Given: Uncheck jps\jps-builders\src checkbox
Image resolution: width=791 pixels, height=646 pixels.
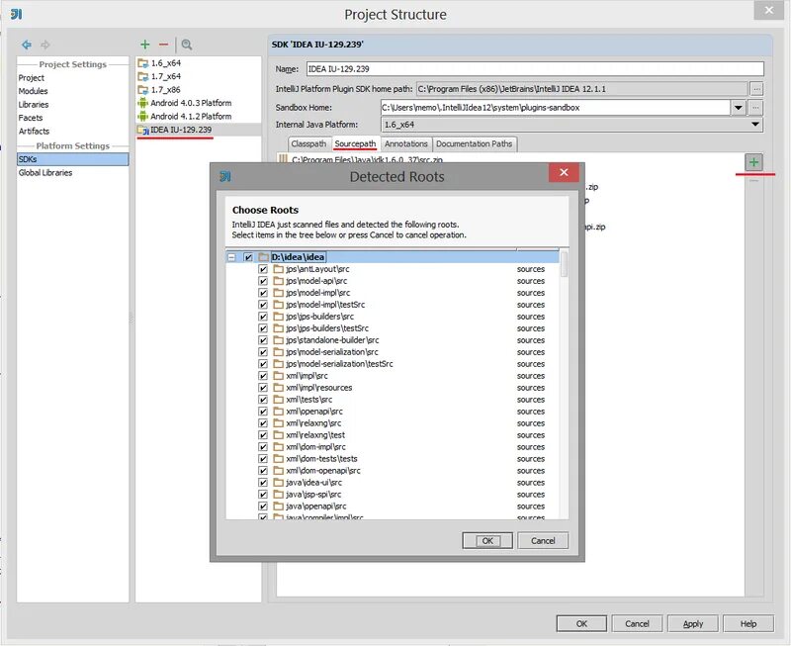Looking at the screenshot, I should [x=263, y=317].
